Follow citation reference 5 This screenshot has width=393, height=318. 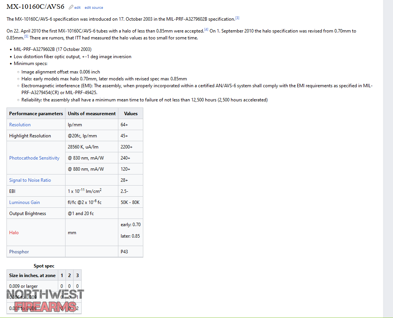26,37
